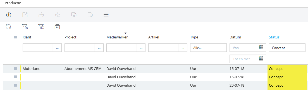Sort by the Type column header
This screenshot has height=110, width=308.
[194, 37]
